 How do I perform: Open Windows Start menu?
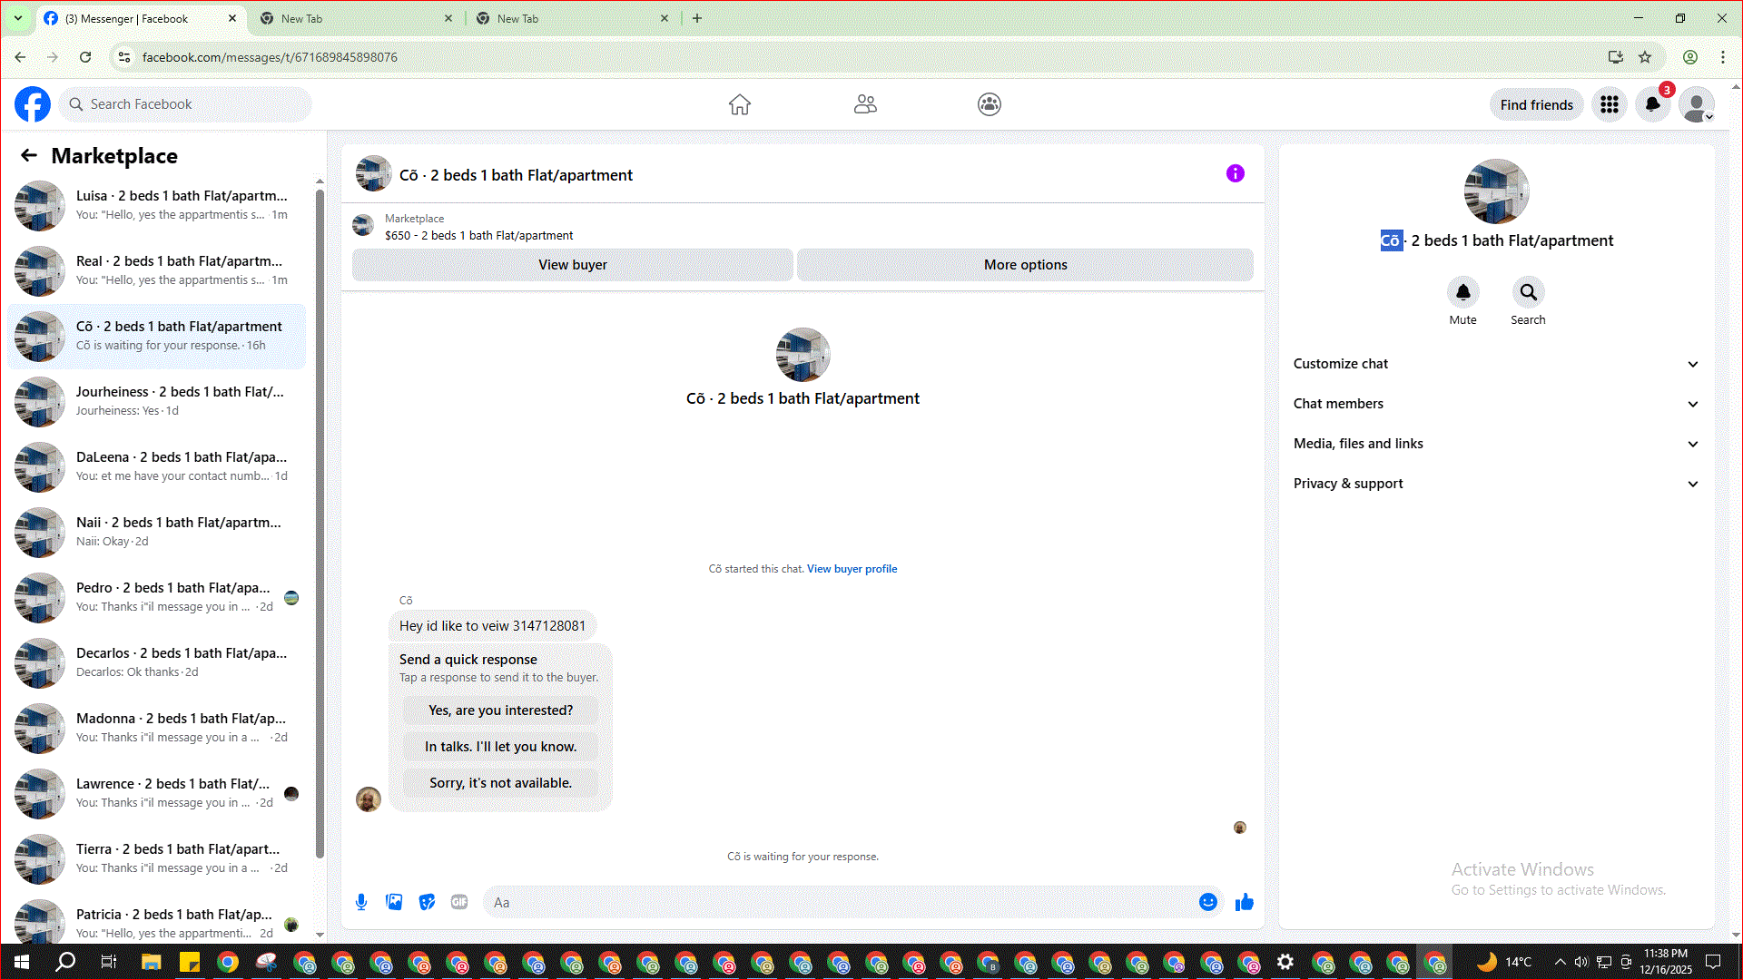pyautogui.click(x=22, y=962)
